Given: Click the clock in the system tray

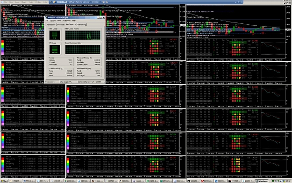Looking at the screenshot, I should [288, 181].
